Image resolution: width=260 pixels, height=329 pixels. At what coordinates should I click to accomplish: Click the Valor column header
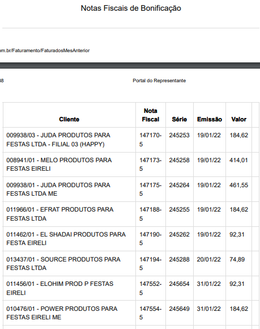point(238,119)
